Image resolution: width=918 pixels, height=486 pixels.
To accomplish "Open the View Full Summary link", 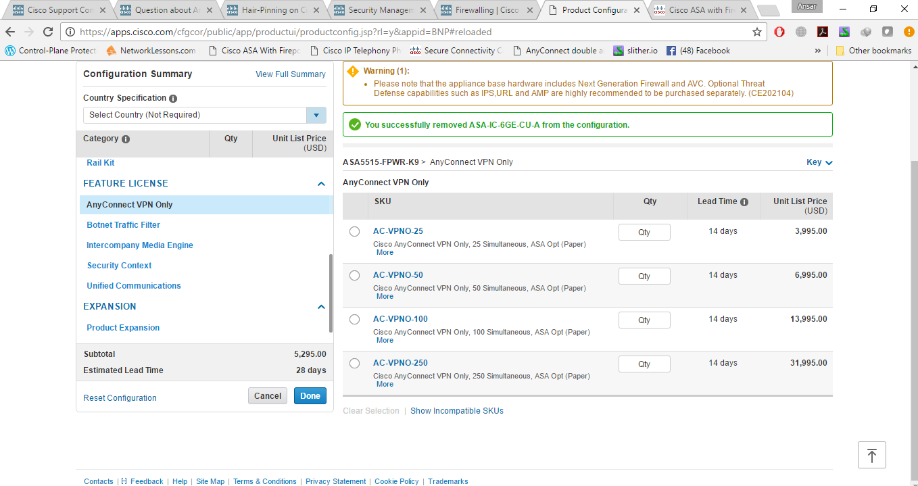I will tap(291, 74).
